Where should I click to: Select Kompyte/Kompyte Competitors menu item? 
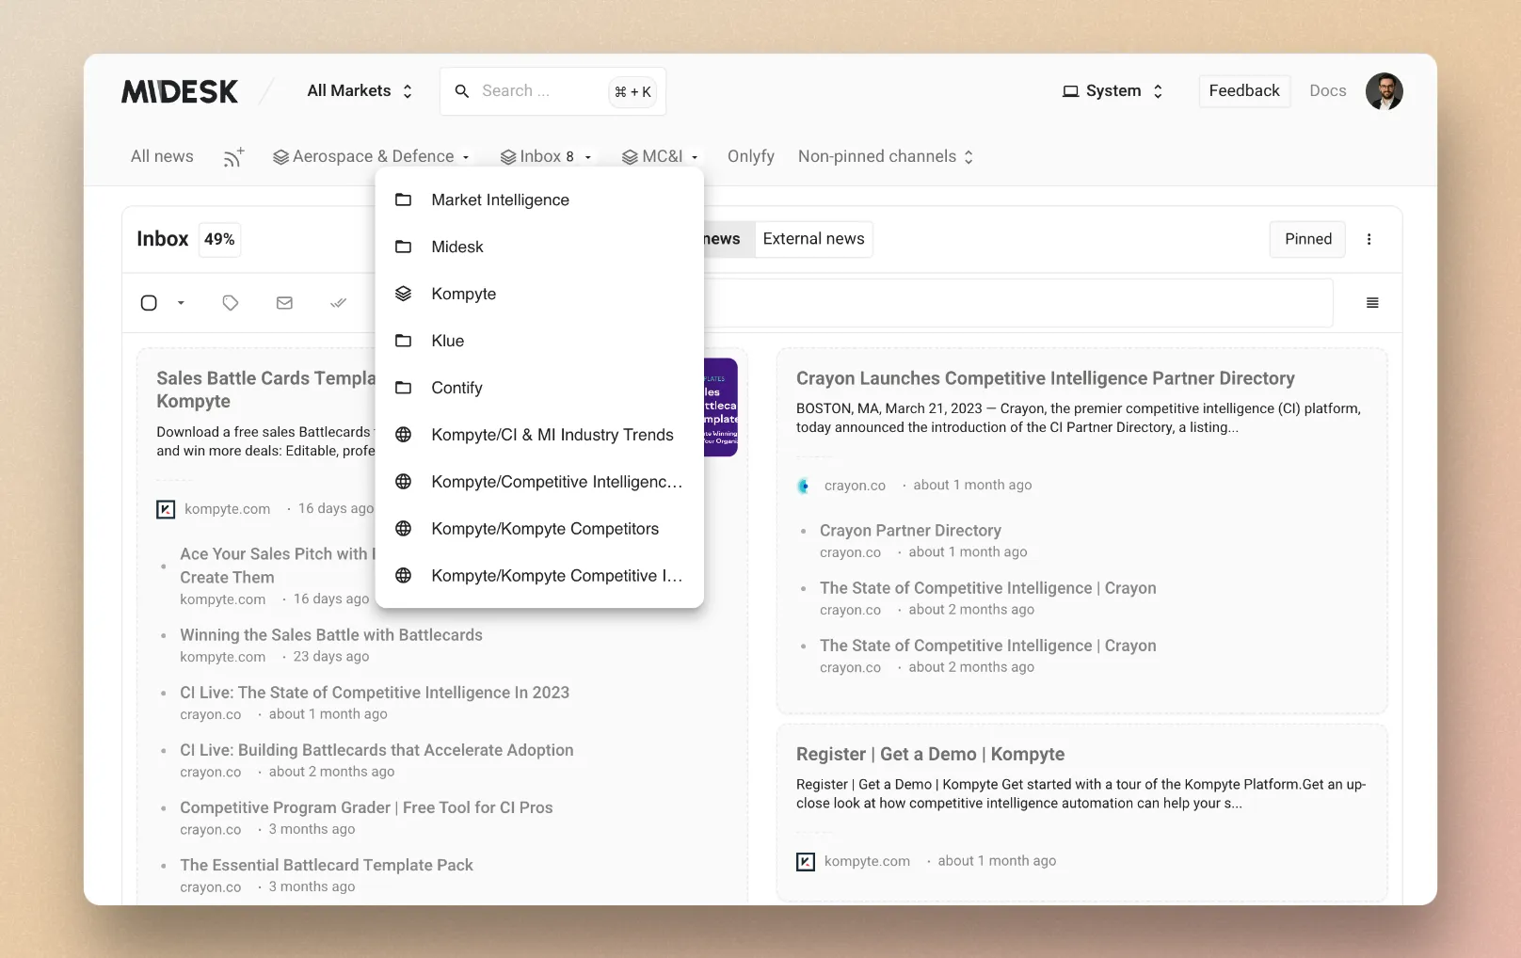pos(539,529)
